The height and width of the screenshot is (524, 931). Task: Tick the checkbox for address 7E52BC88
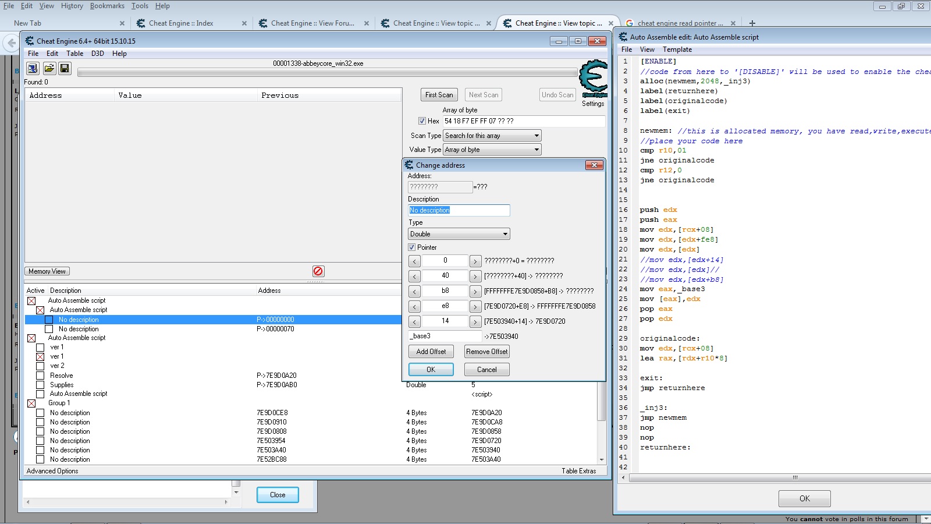point(40,459)
